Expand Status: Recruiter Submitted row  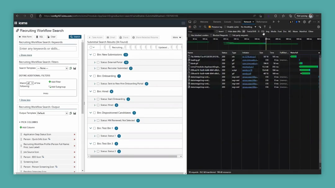(x=95, y=68)
